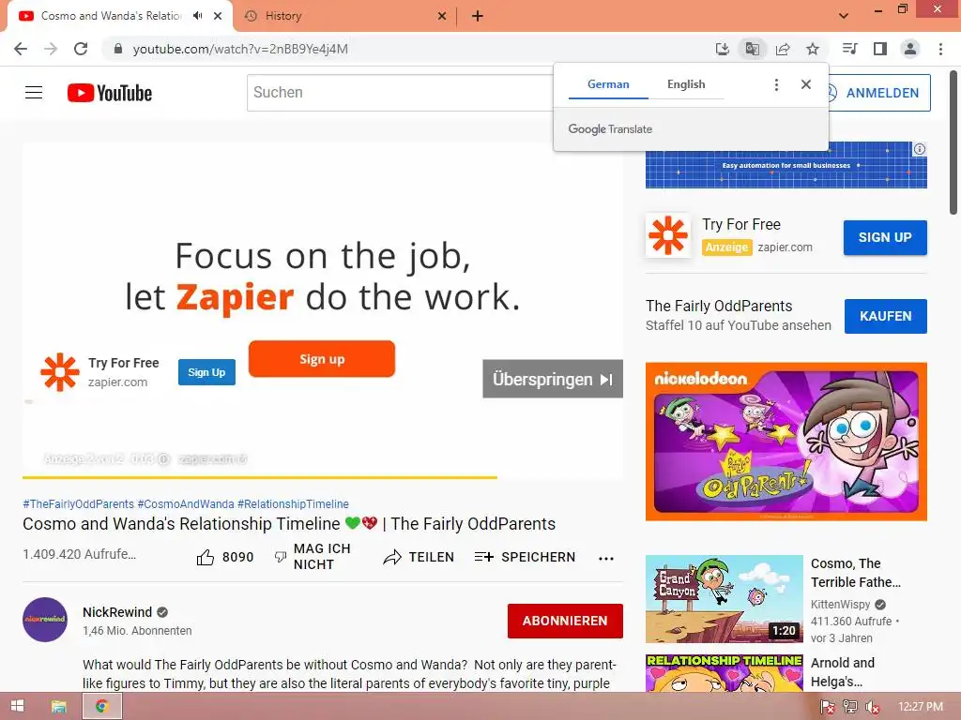Click the page vertical scrollbar
Image resolution: width=961 pixels, height=720 pixels.
click(953, 143)
